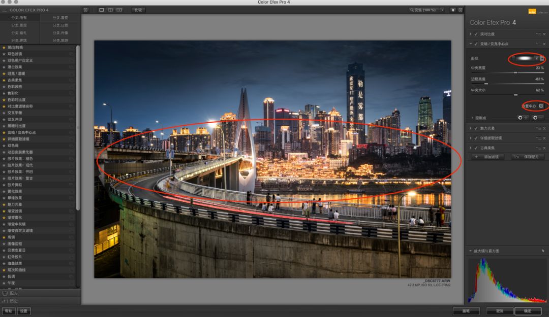
Task: Open the 历史 history section
Action: (x=40, y=301)
